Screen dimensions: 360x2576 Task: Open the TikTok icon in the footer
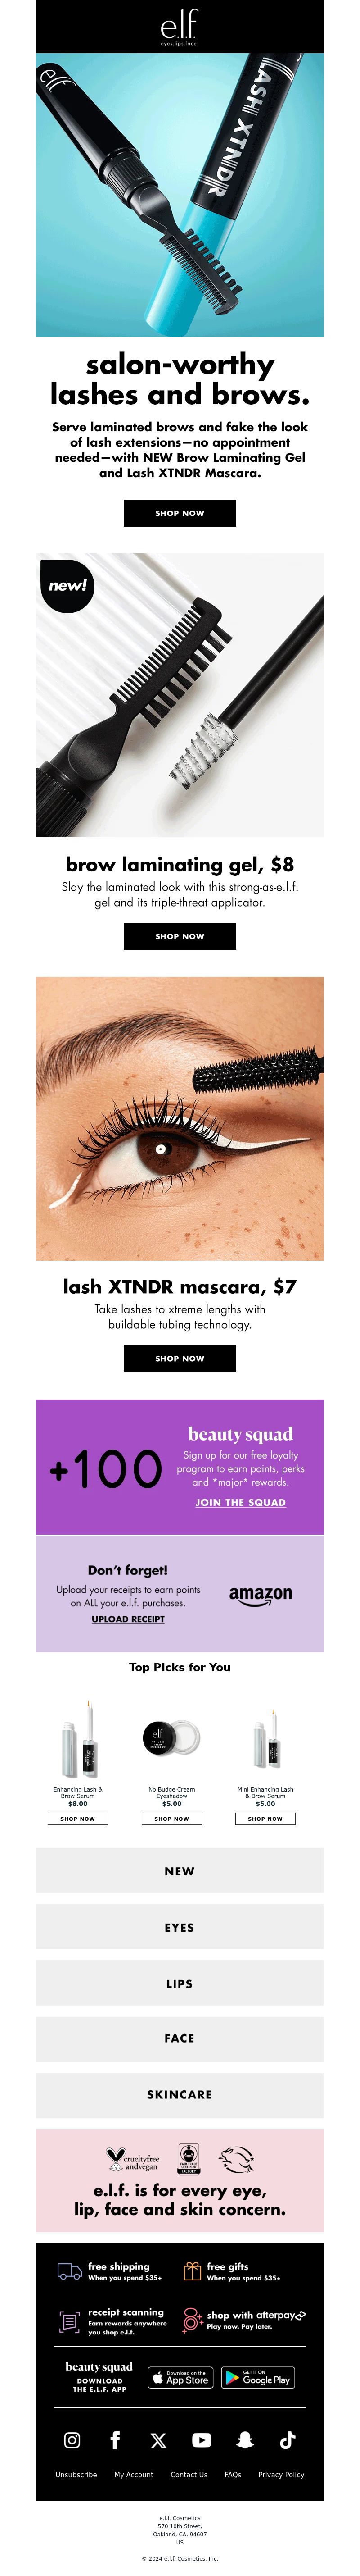[288, 2440]
